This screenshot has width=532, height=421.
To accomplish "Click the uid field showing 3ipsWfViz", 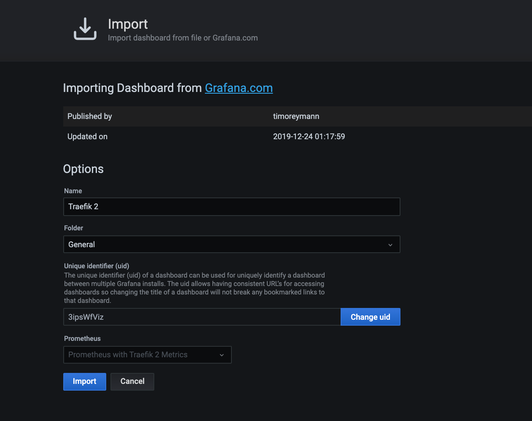I will coord(202,317).
